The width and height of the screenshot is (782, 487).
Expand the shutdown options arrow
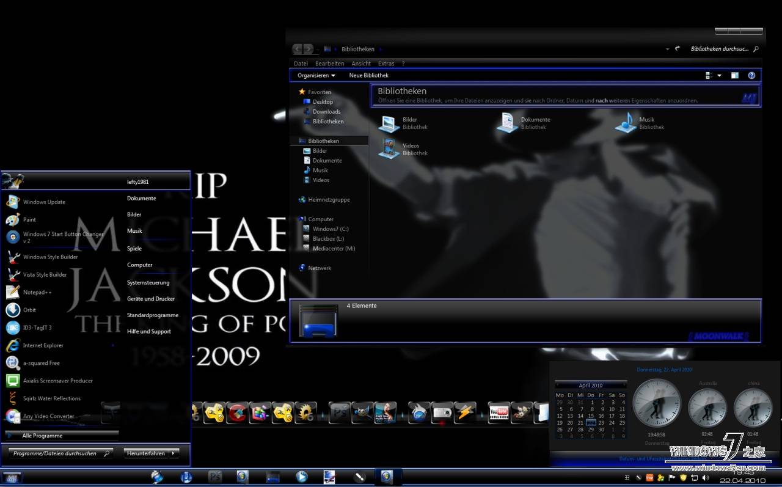click(174, 453)
